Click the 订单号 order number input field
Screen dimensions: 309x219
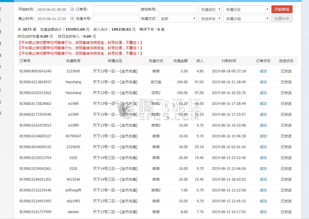click(x=116, y=10)
